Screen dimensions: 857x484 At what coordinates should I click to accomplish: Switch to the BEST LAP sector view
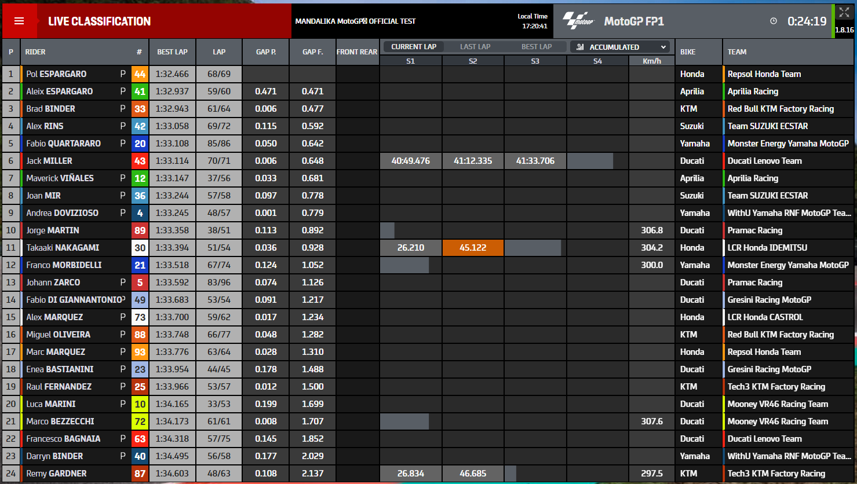tap(537, 47)
